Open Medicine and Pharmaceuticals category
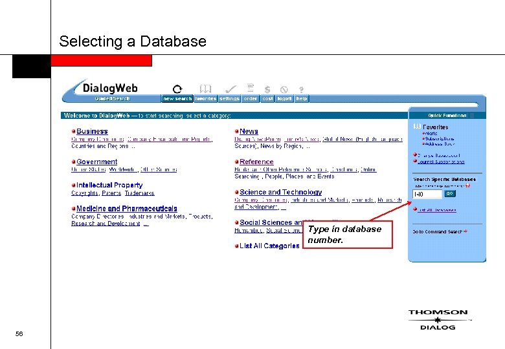Viewport: 505px width, 349px height. click(127, 209)
